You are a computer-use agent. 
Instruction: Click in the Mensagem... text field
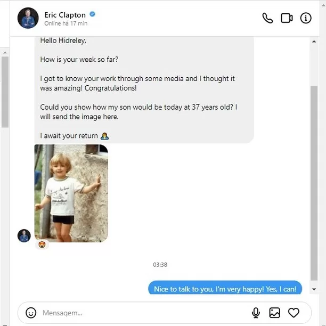[143, 313]
